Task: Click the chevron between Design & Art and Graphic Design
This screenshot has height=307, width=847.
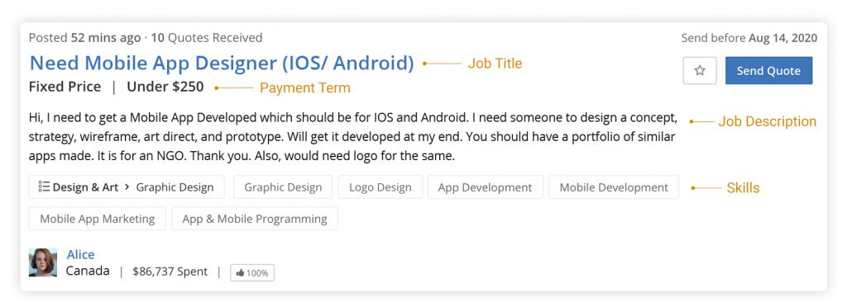Action: coord(127,187)
